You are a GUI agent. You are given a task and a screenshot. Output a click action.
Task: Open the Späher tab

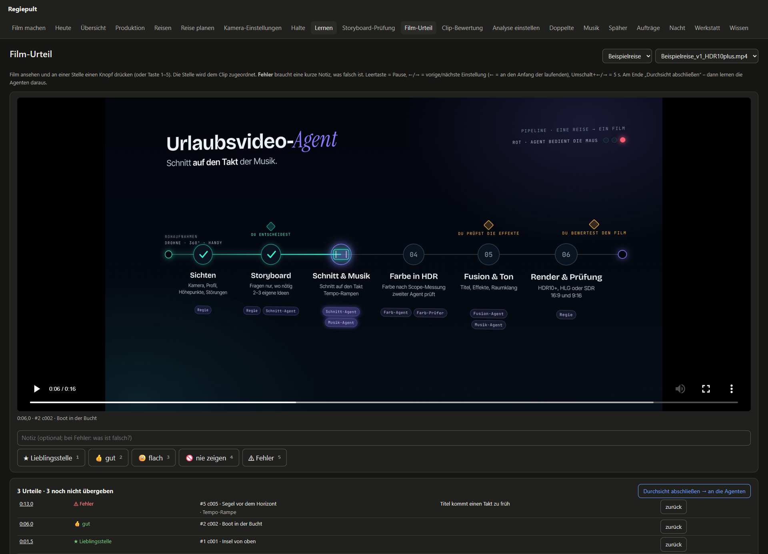pos(618,28)
